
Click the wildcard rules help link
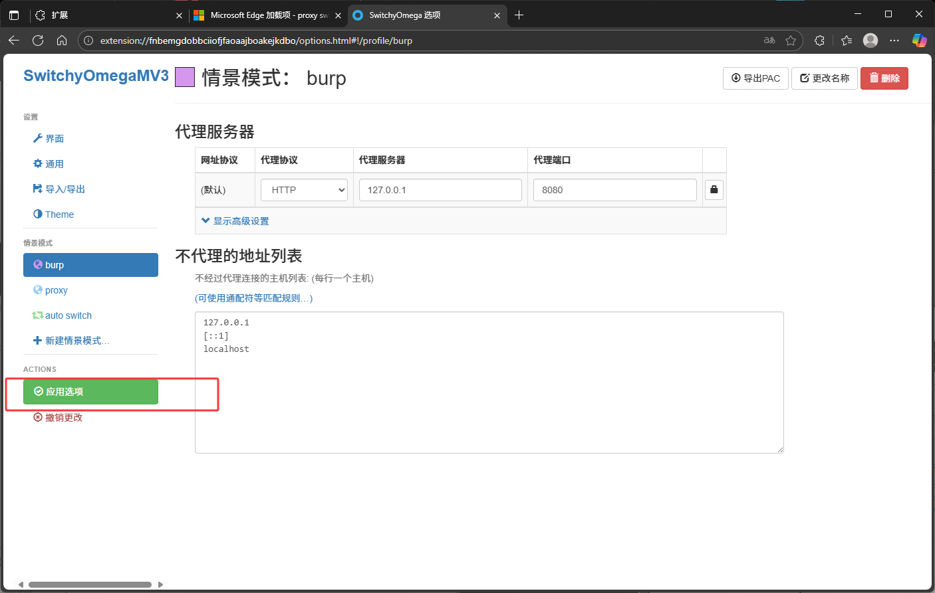point(253,298)
